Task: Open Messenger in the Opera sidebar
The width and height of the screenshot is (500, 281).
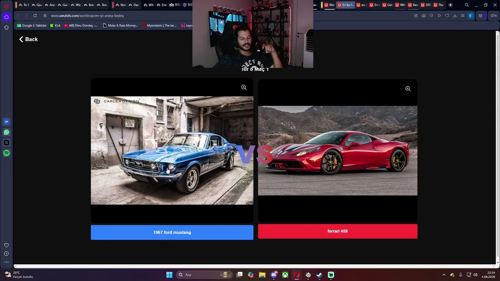Action: coord(6,122)
